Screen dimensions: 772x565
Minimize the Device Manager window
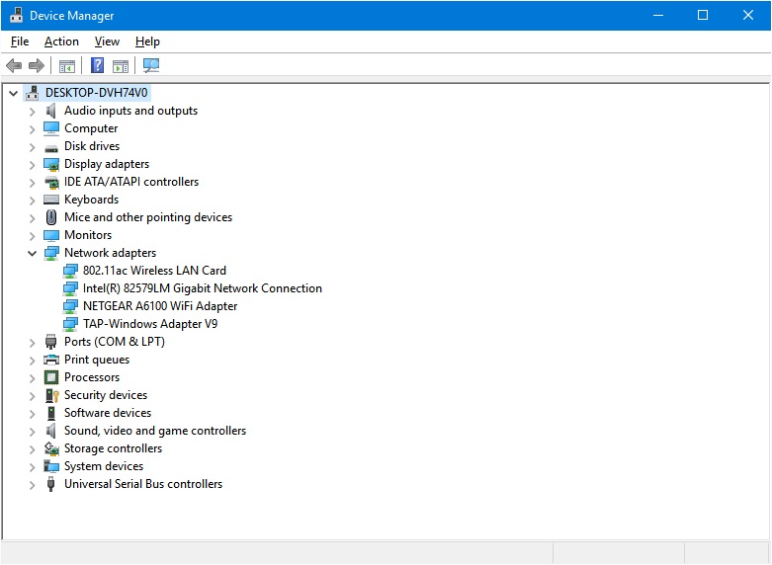tap(658, 15)
